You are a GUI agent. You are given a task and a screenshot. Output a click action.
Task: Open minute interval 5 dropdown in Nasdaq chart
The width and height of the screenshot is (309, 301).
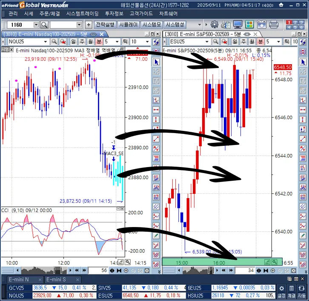(x=117, y=42)
